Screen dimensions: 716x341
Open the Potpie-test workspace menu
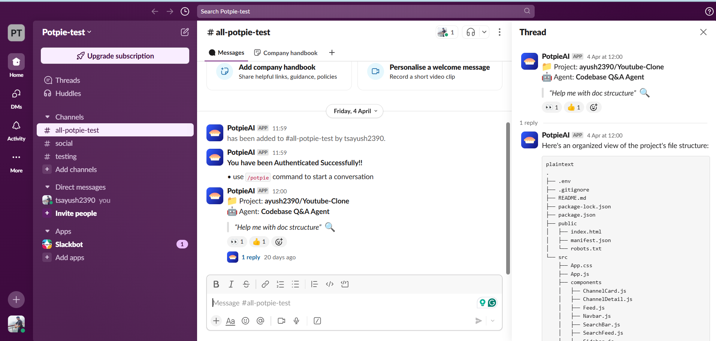pos(67,32)
